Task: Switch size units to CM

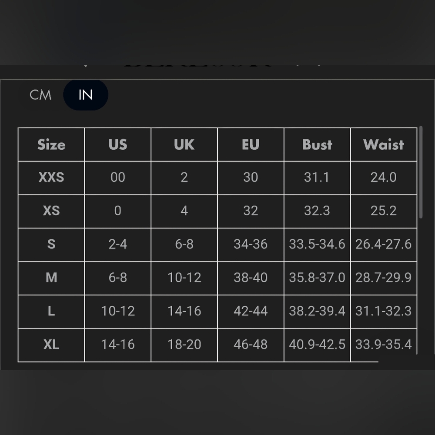Action: (40, 95)
